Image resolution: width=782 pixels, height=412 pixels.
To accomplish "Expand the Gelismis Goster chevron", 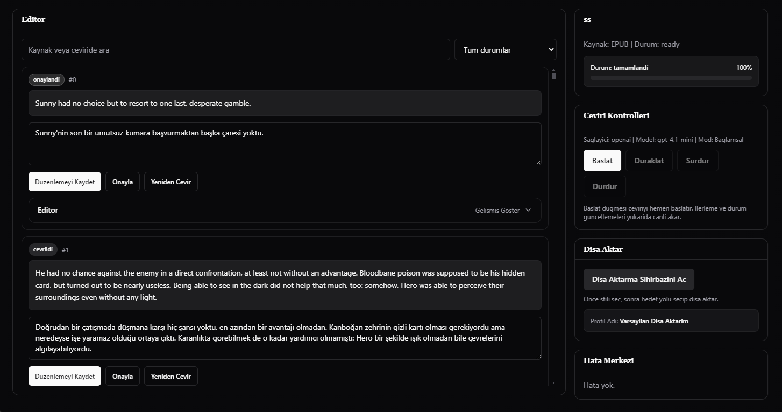I will [x=528, y=211].
